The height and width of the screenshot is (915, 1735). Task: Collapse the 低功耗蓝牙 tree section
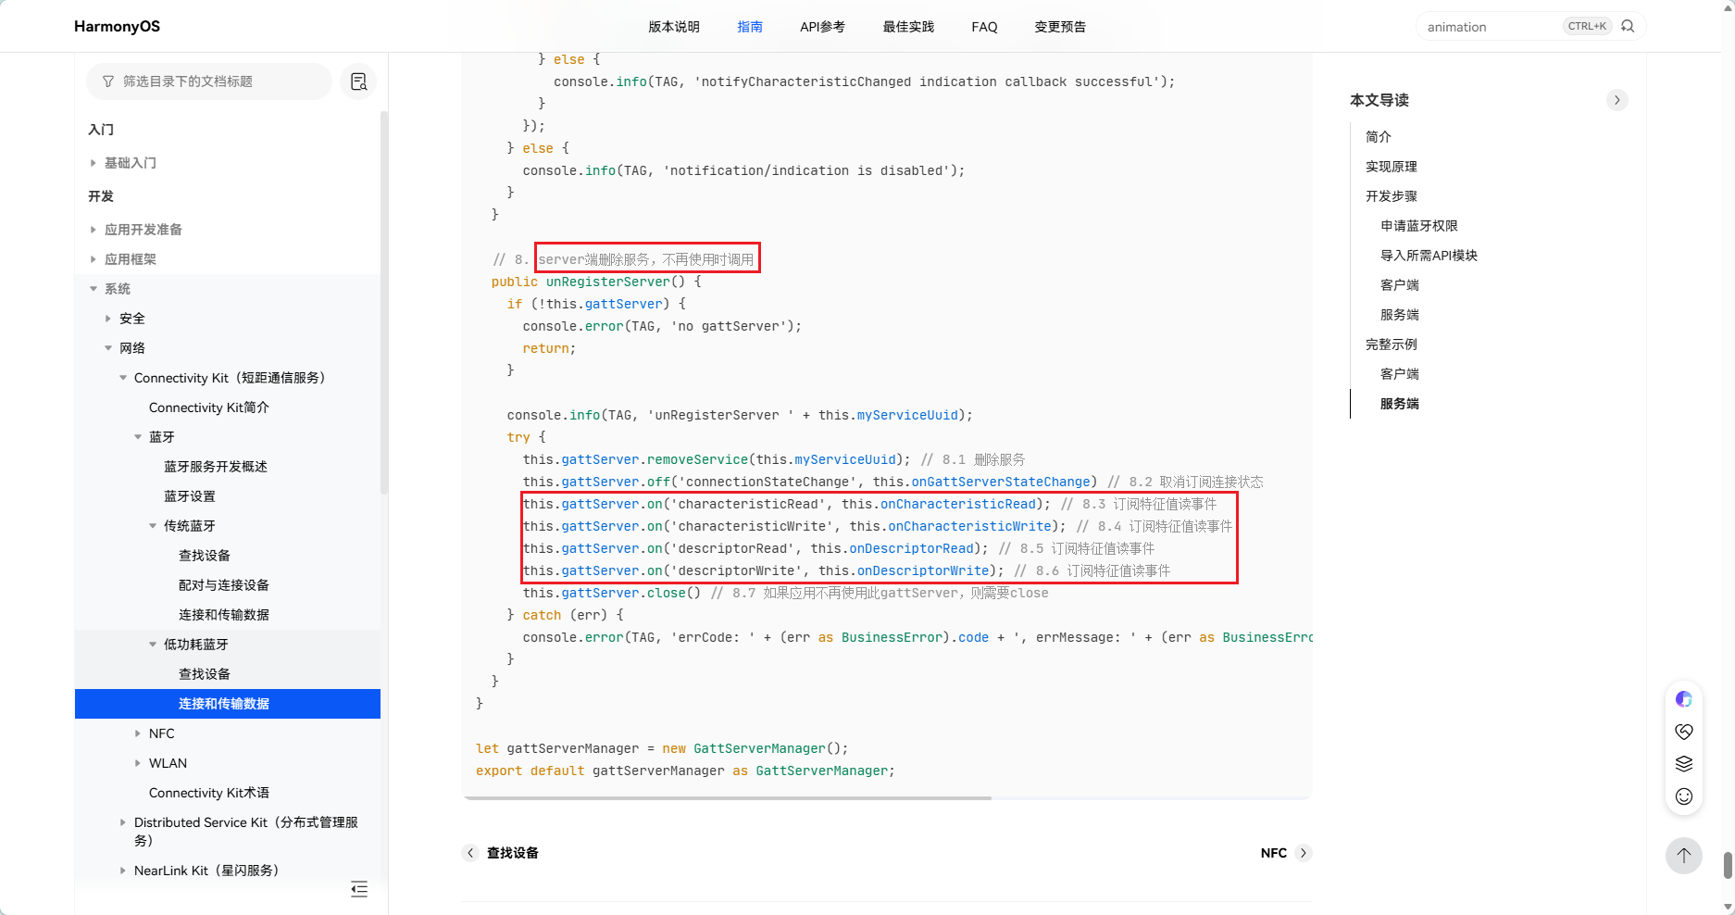coord(153,645)
